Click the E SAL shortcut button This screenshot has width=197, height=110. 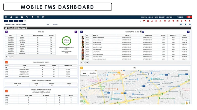click(x=11, y=21)
